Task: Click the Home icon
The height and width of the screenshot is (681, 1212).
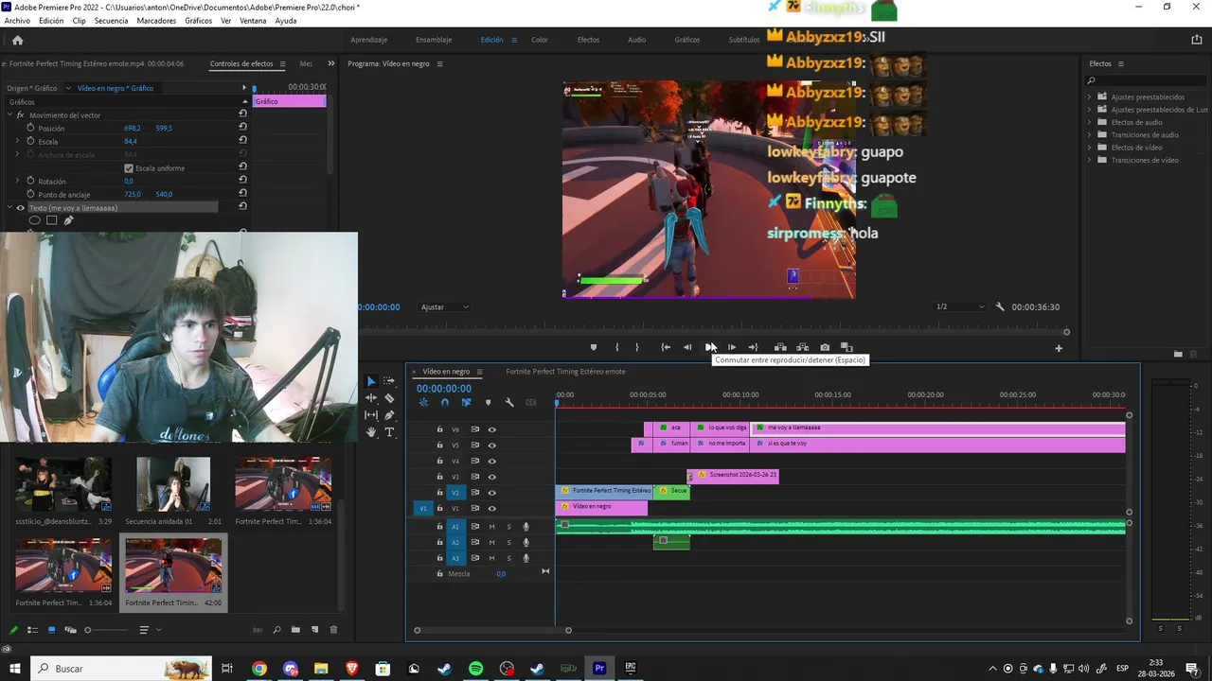Action: coord(17,40)
